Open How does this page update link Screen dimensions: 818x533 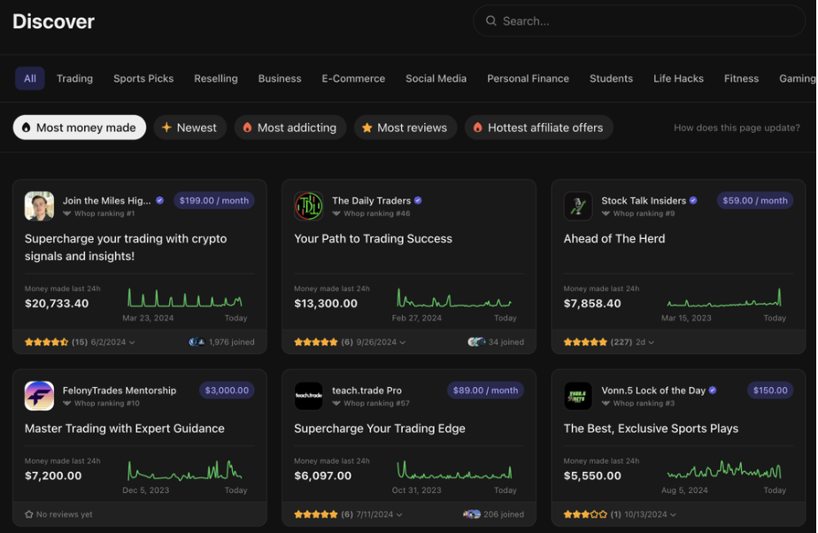pos(737,127)
